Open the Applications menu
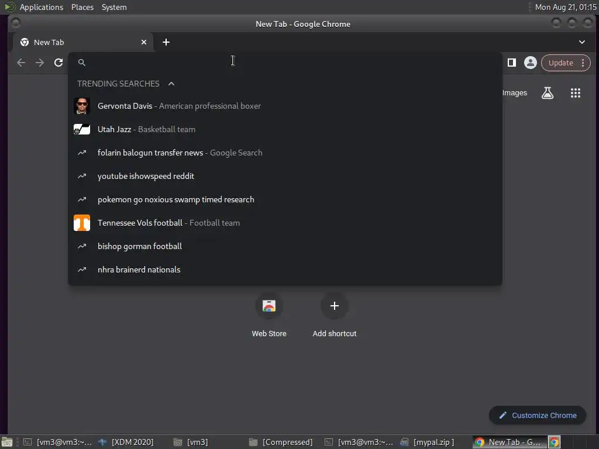The image size is (599, 449). tap(42, 7)
